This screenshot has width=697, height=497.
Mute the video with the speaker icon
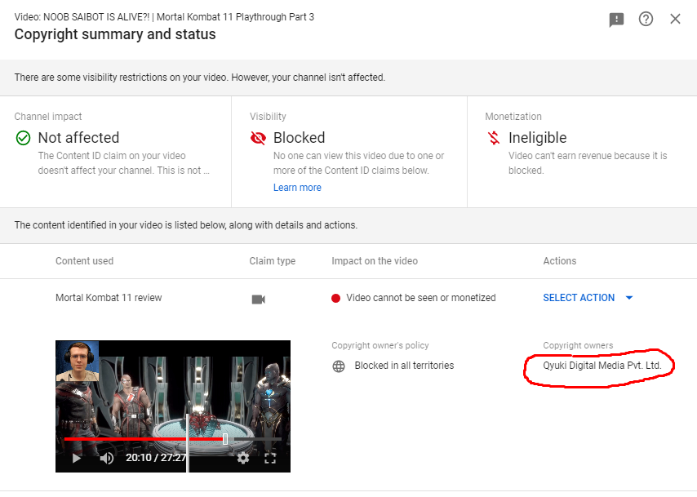click(107, 458)
